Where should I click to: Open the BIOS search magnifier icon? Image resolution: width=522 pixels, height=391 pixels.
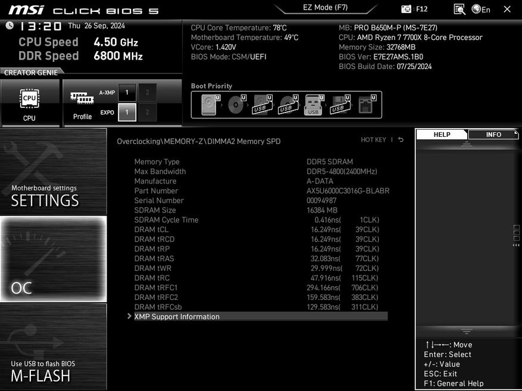click(460, 10)
